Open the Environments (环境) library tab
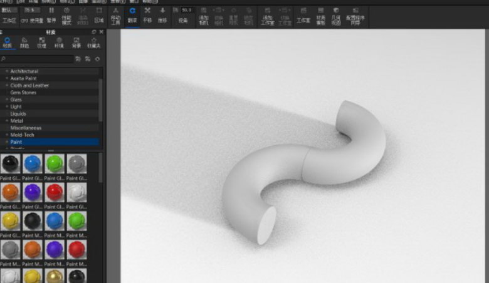Viewport: 489px width, 283px height. [x=59, y=43]
